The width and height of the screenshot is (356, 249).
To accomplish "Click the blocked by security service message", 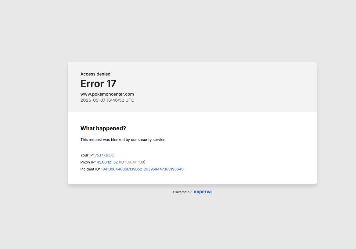I will 123,139.
